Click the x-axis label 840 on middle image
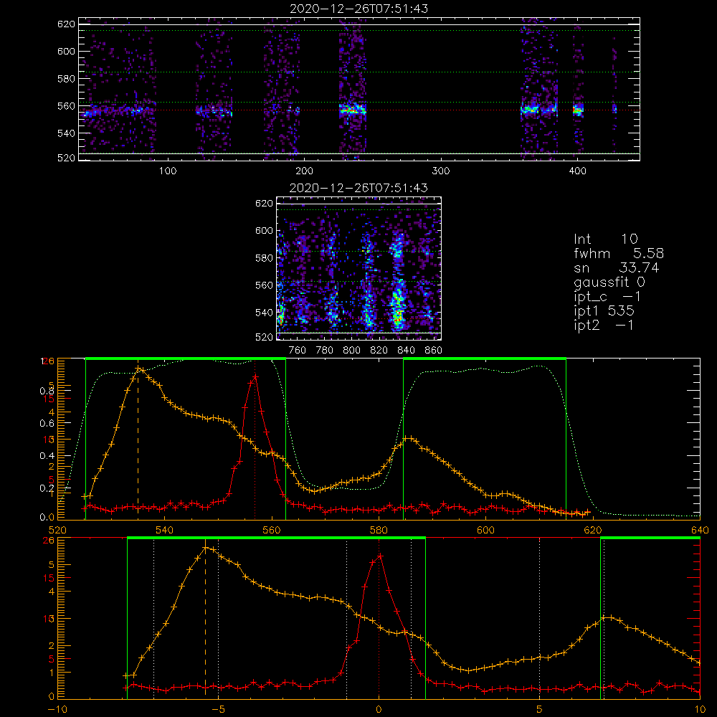The width and height of the screenshot is (717, 717). 406,351
